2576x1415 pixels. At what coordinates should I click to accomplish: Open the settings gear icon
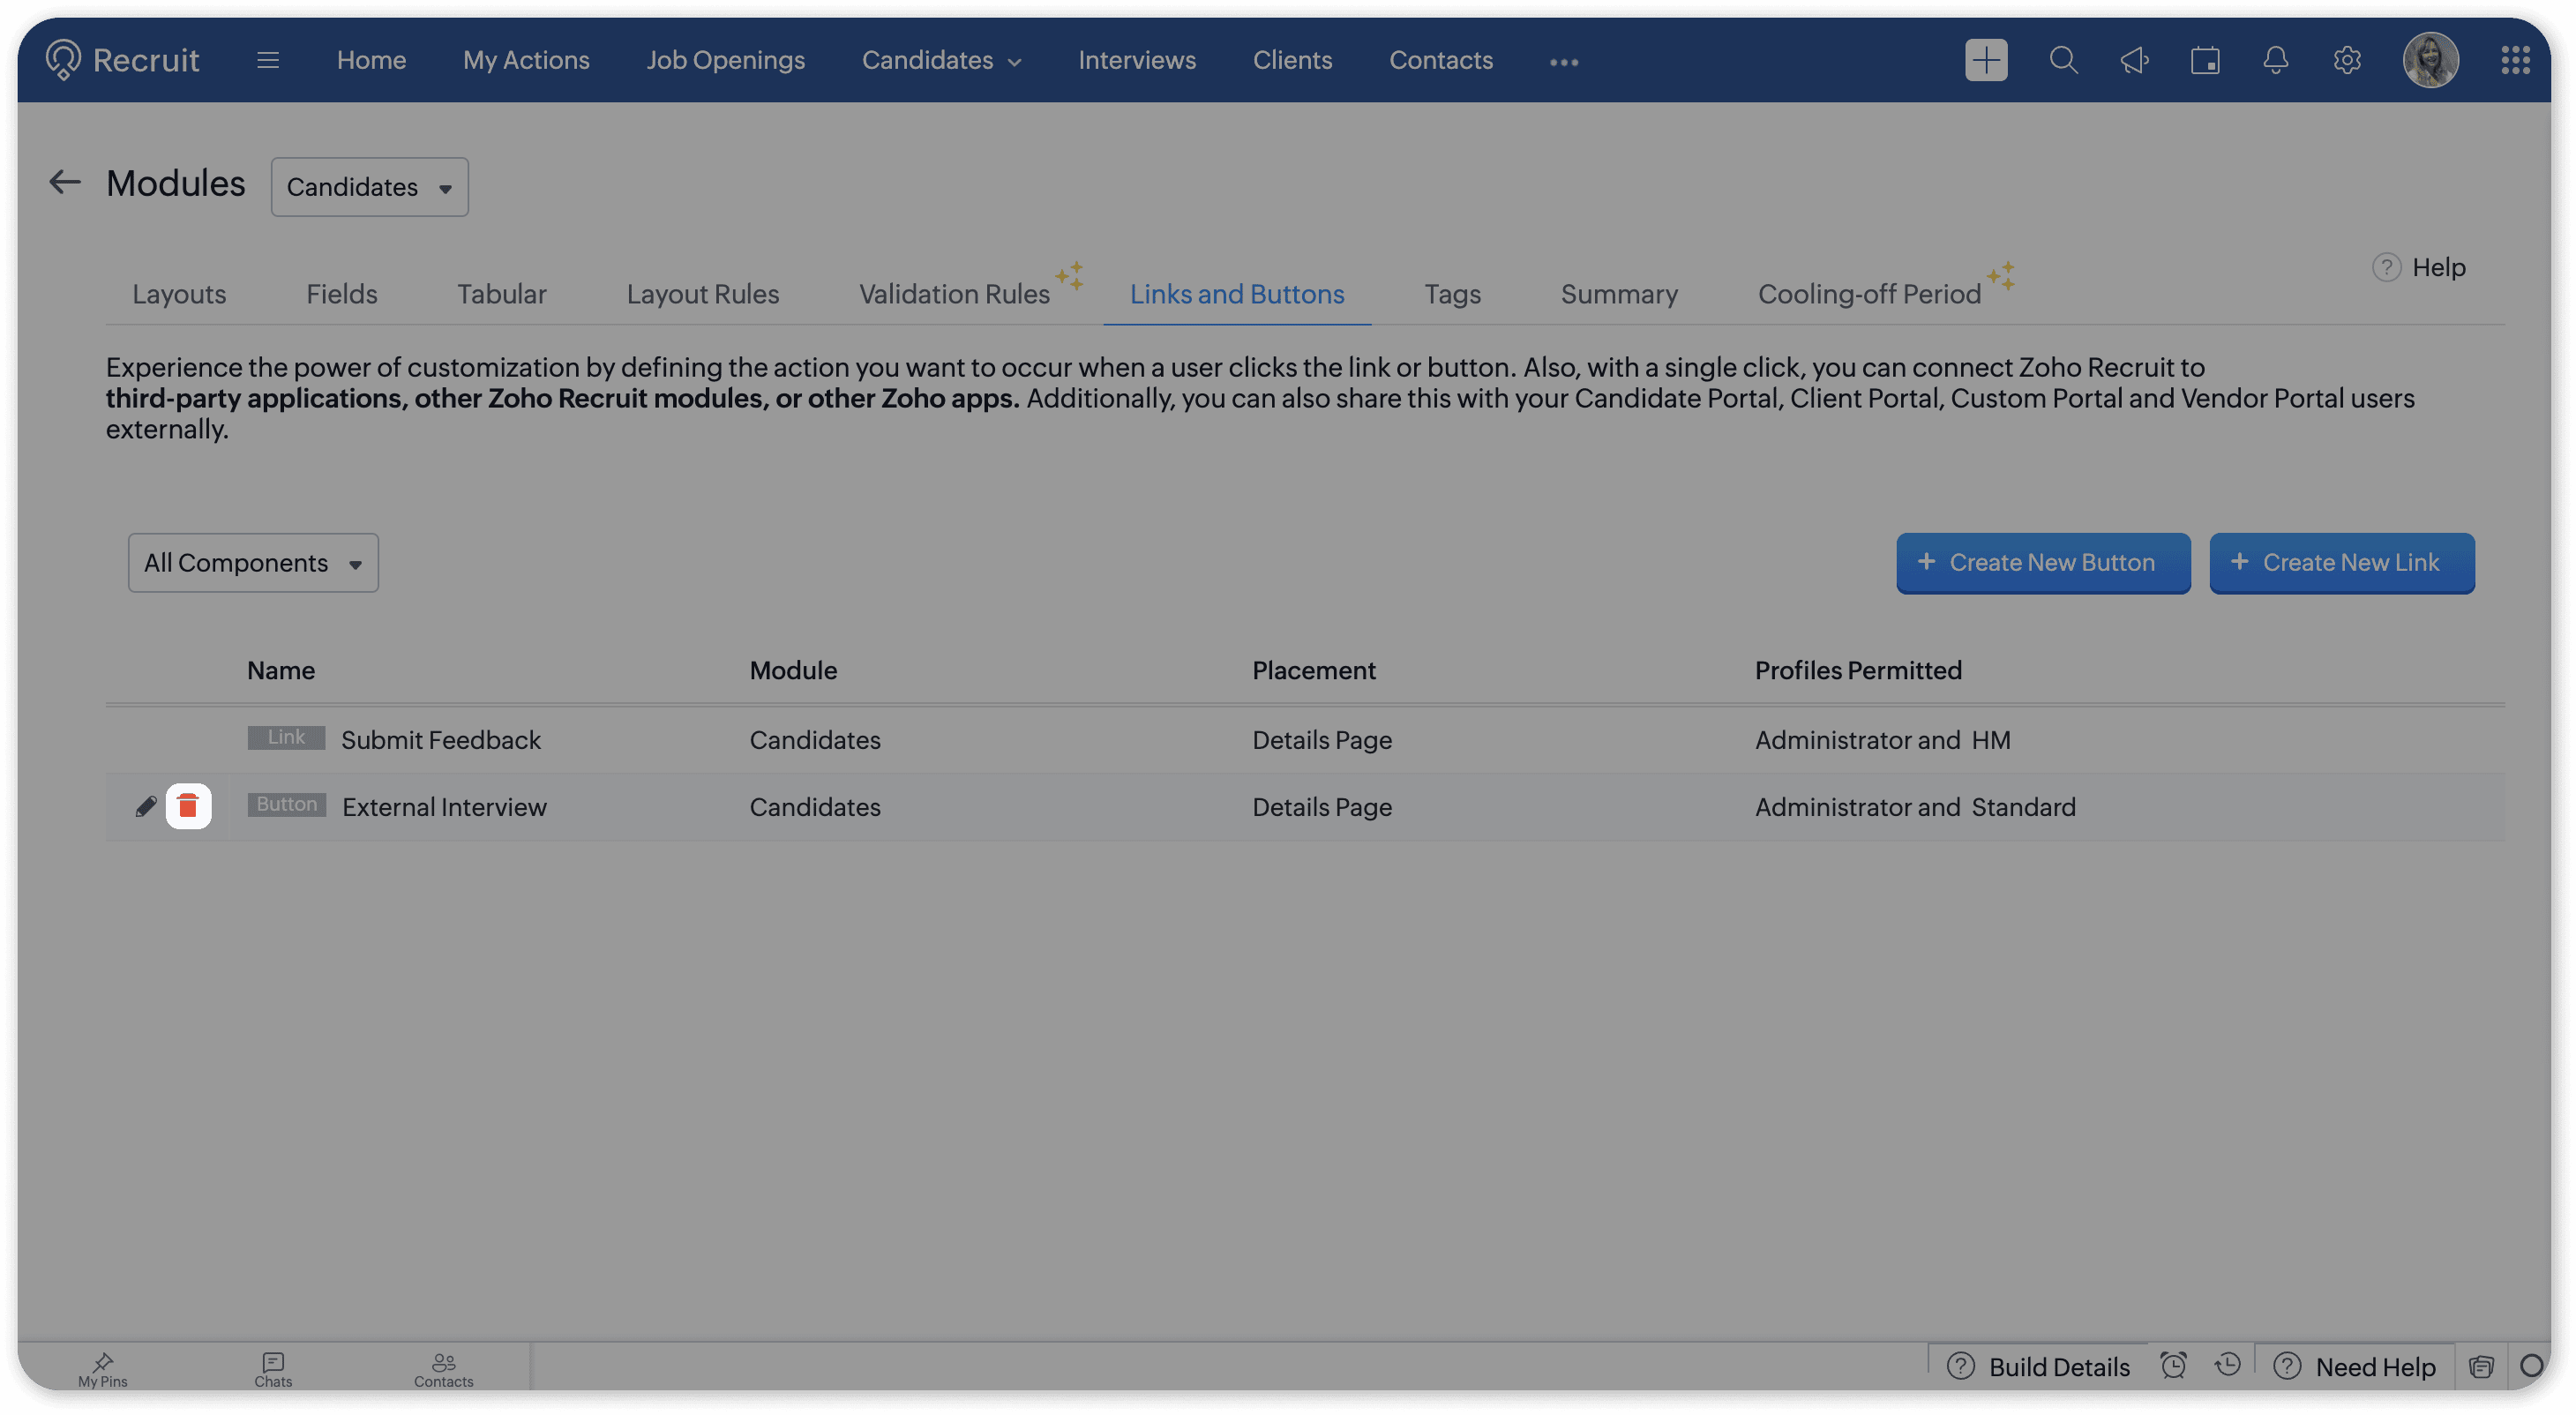coord(2347,61)
